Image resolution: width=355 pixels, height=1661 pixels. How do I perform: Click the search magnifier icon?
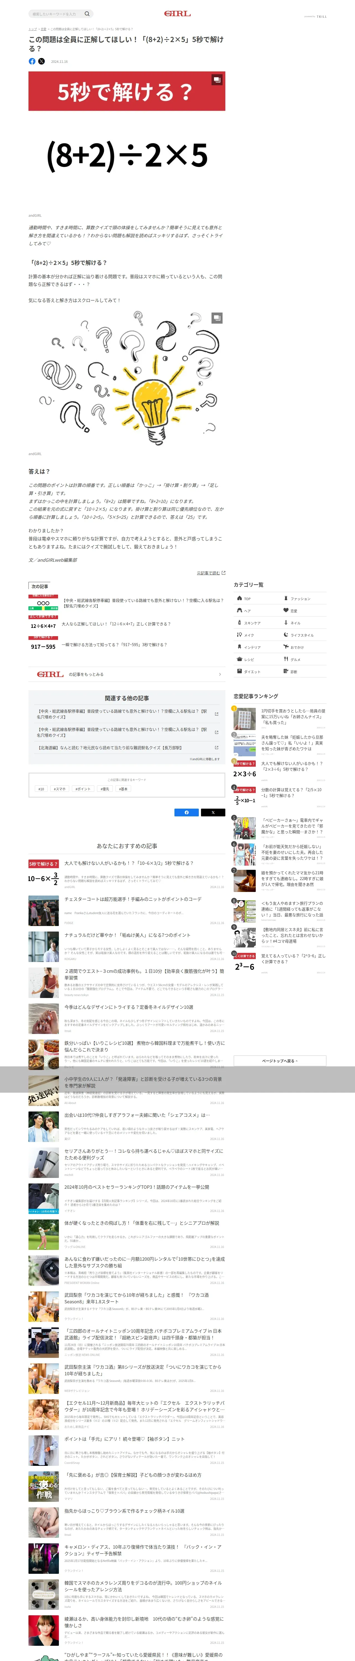[x=87, y=14]
